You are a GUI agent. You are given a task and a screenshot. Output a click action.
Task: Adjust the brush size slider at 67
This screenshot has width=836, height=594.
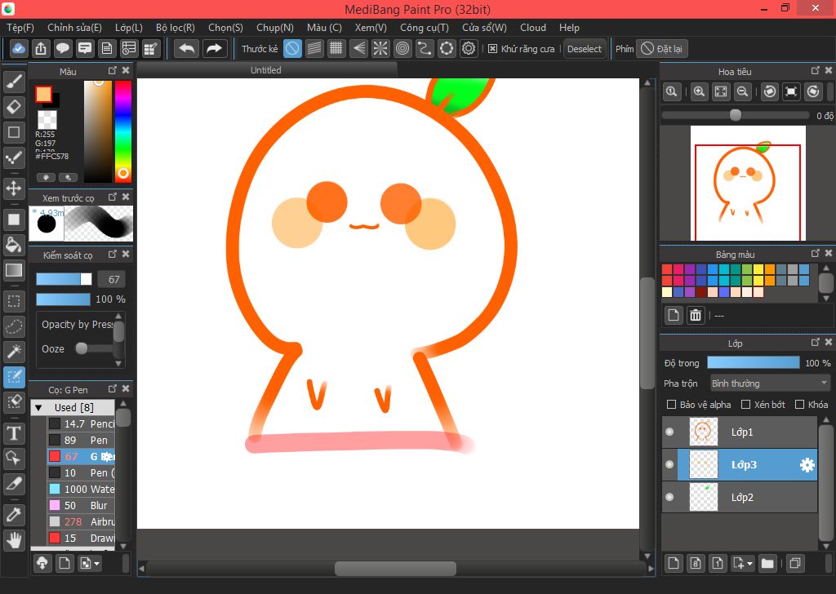click(x=64, y=279)
